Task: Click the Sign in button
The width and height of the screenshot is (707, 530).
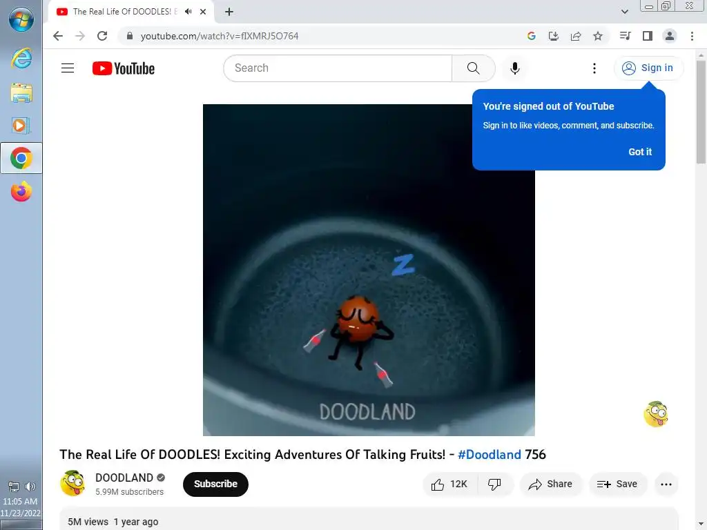Action: pos(648,68)
